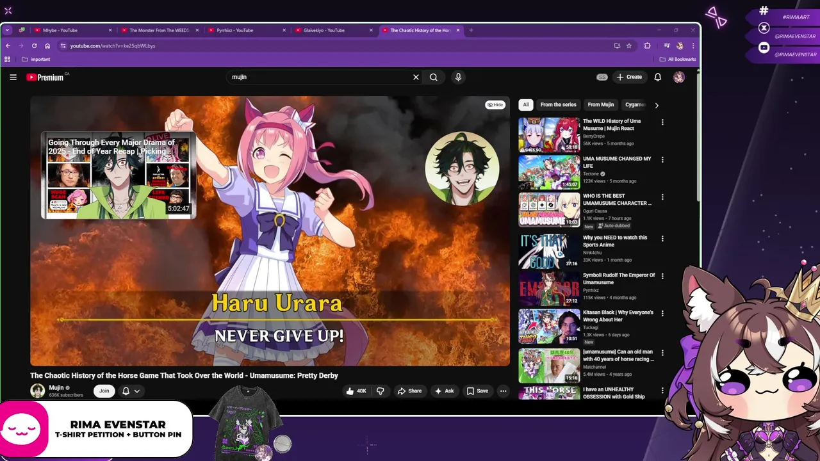The height and width of the screenshot is (461, 820).
Task: Dislike the video
Action: coord(380,391)
